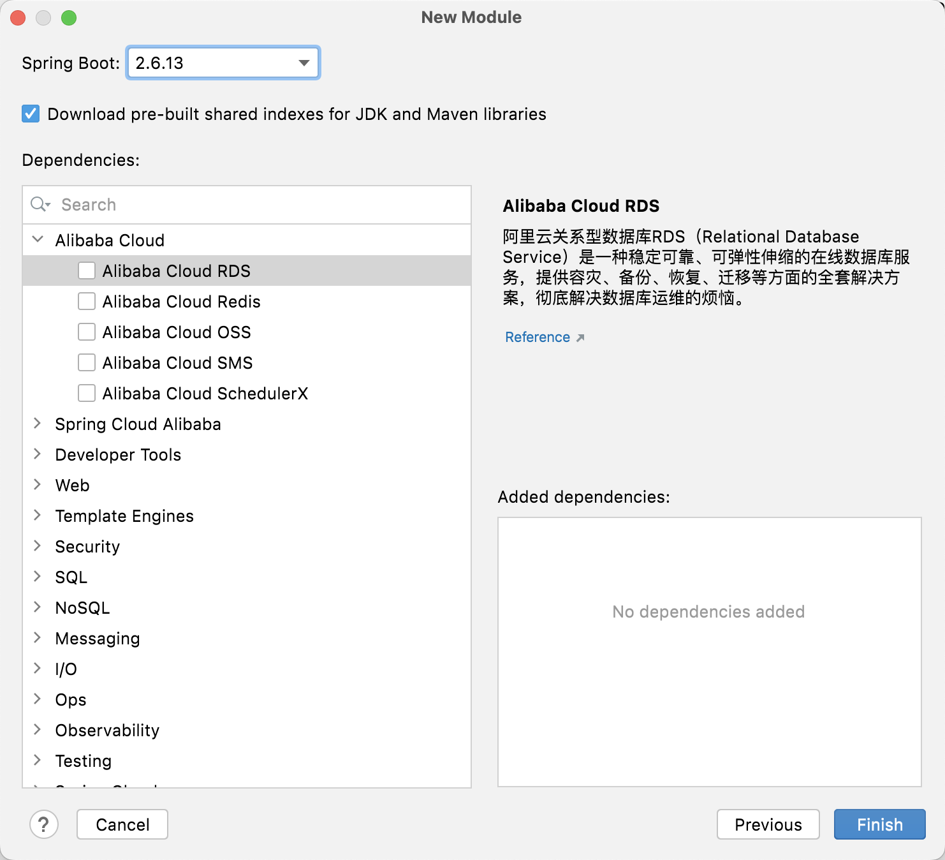Select the Alibaba Cloud OSS row label
The height and width of the screenshot is (860, 945).
pos(177,332)
